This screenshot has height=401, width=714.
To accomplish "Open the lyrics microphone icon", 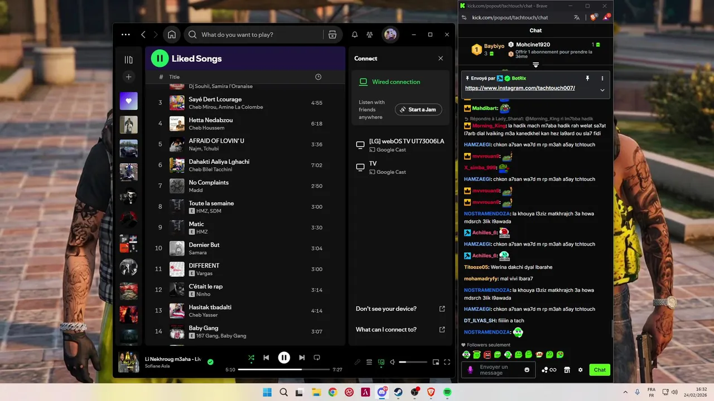I will (358, 362).
